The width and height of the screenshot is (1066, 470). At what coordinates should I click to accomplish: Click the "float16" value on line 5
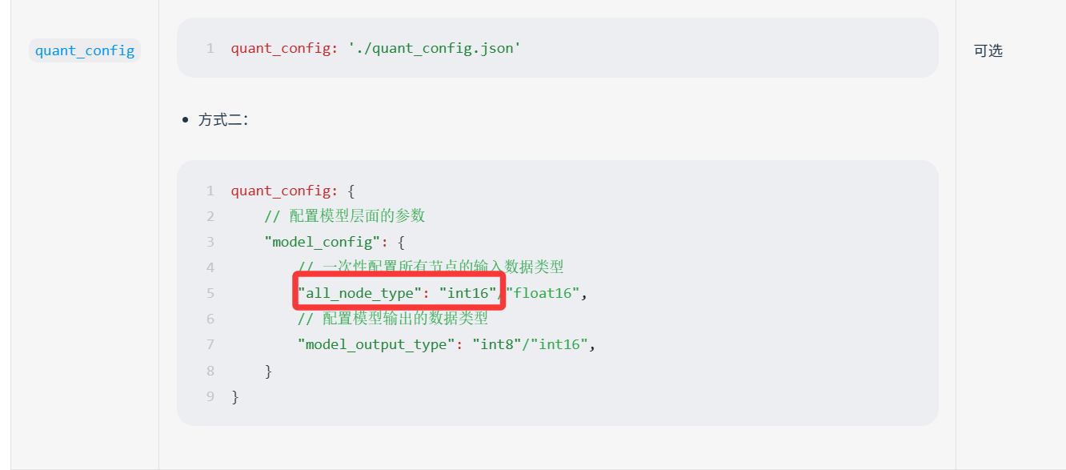(543, 293)
